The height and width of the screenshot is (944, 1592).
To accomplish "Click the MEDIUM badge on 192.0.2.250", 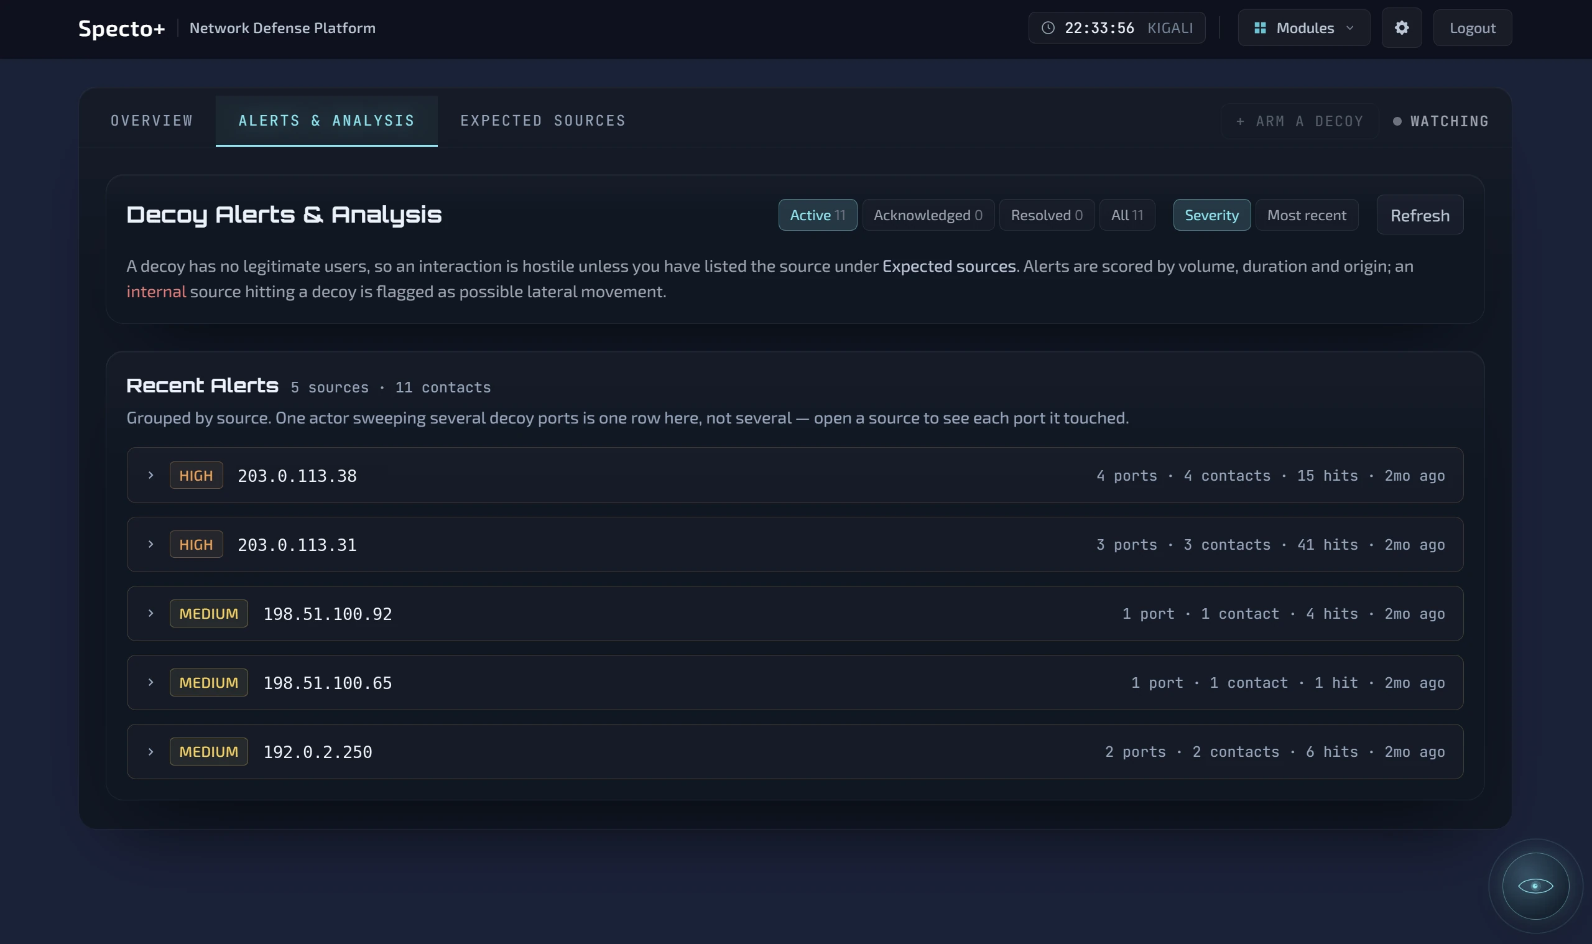I will (x=208, y=751).
